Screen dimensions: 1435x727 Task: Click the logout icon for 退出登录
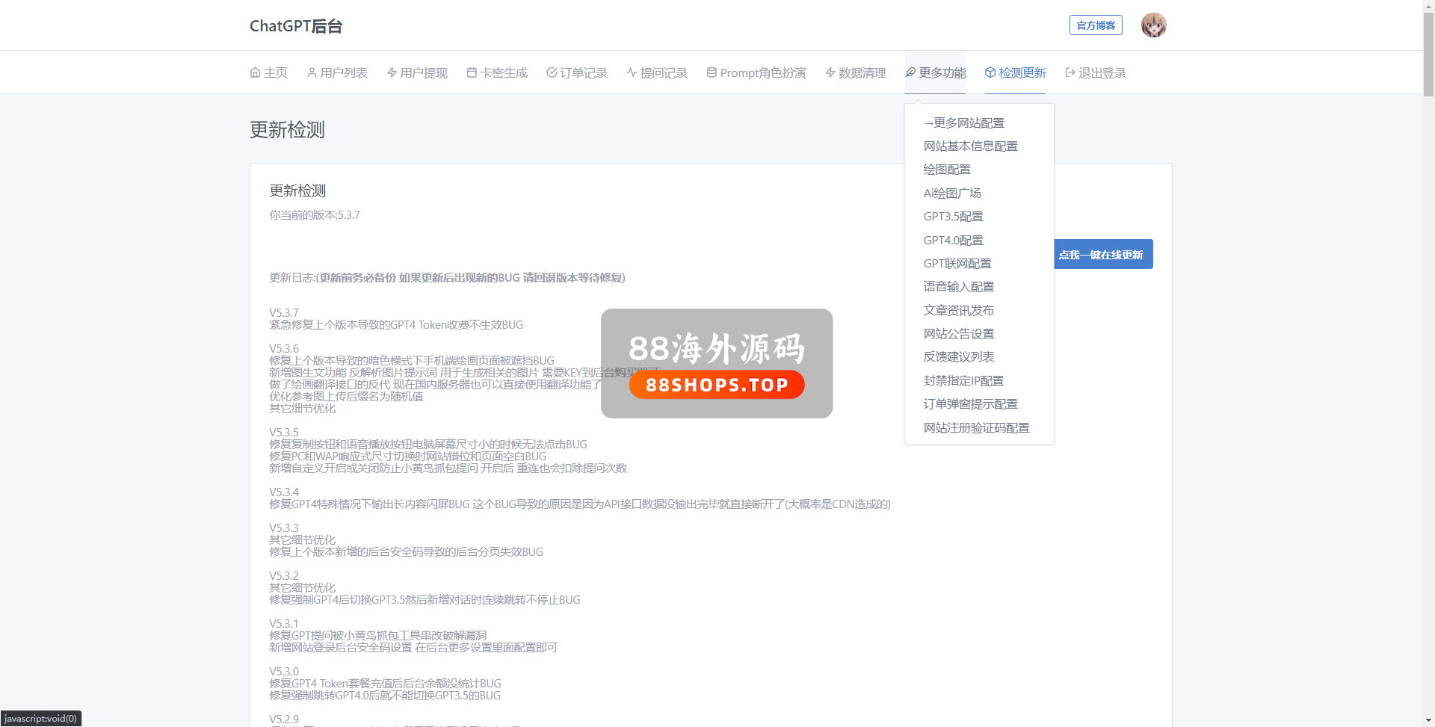click(x=1070, y=72)
